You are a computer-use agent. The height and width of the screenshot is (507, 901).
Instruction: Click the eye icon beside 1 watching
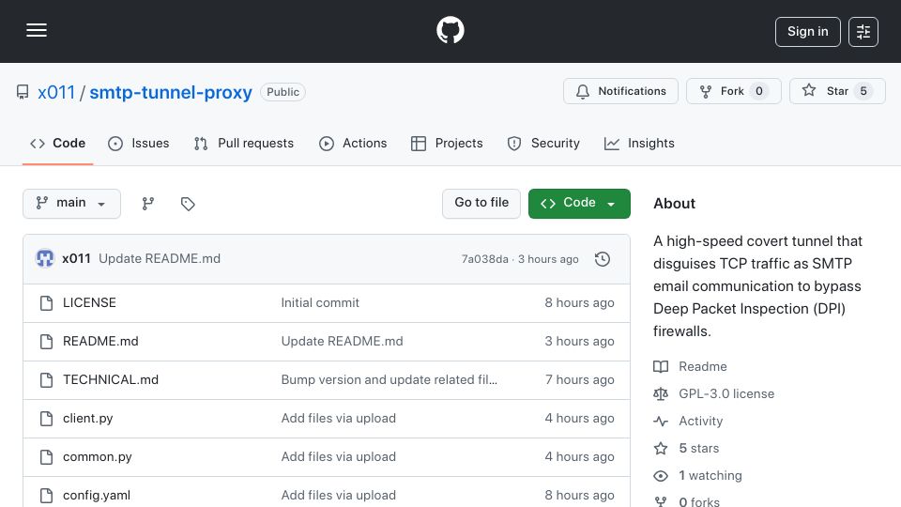[661, 476]
